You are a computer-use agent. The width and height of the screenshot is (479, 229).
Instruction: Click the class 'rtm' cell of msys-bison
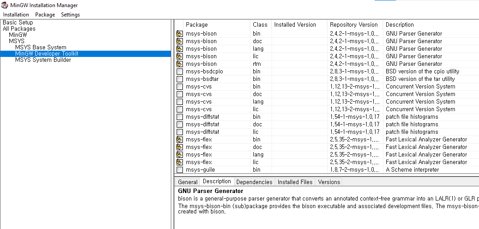(257, 64)
